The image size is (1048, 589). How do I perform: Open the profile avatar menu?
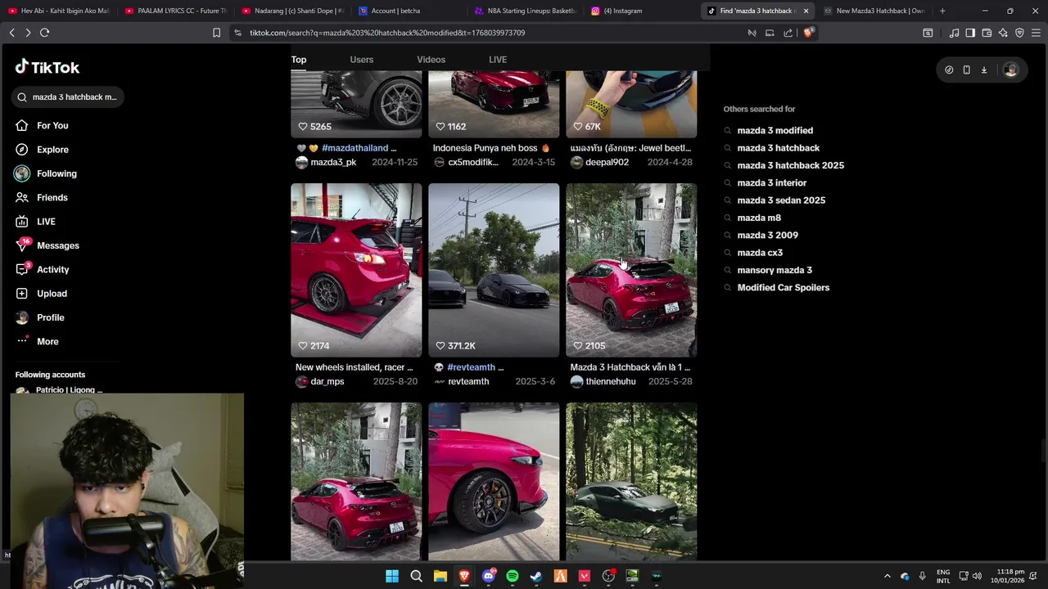(1011, 70)
